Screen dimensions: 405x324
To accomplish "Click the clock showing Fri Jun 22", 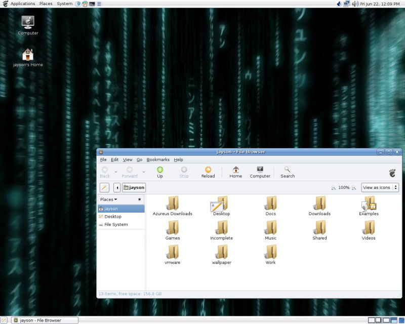I will coord(380,4).
